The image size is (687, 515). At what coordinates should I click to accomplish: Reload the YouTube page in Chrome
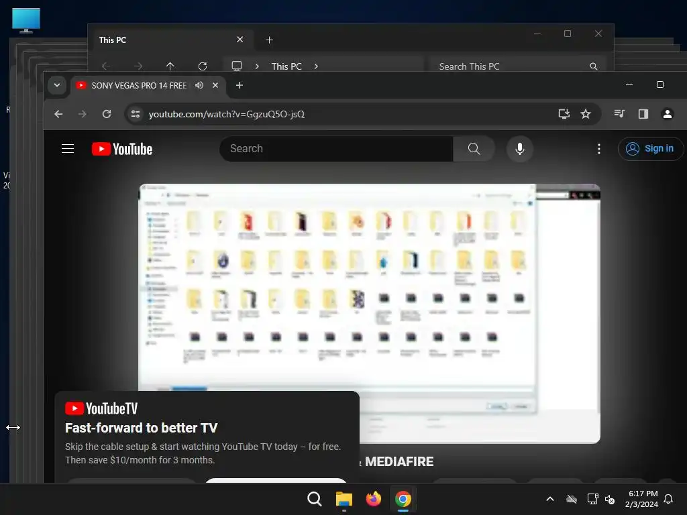(x=107, y=114)
